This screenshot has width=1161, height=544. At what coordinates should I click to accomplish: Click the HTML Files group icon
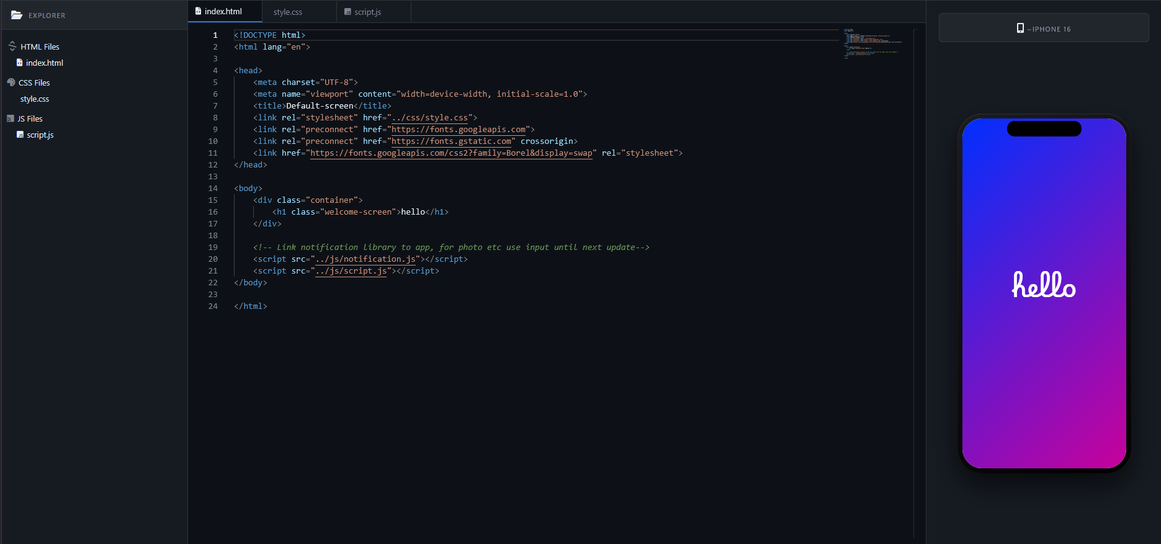[12, 47]
